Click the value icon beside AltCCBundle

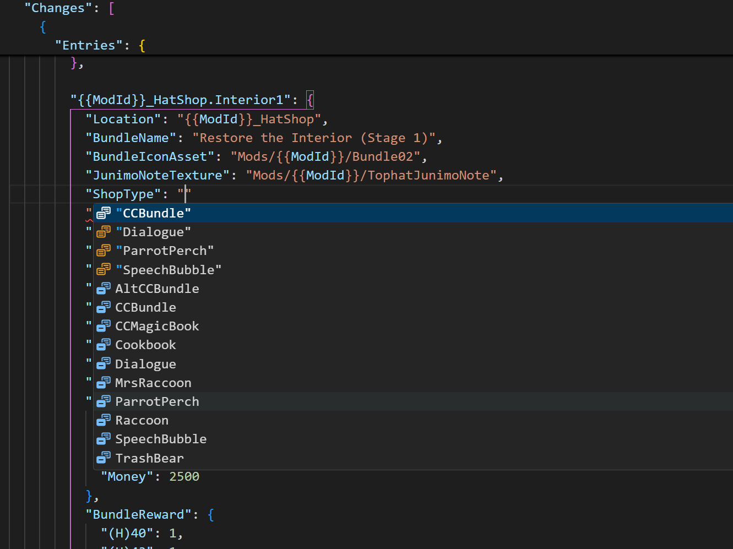click(x=104, y=288)
